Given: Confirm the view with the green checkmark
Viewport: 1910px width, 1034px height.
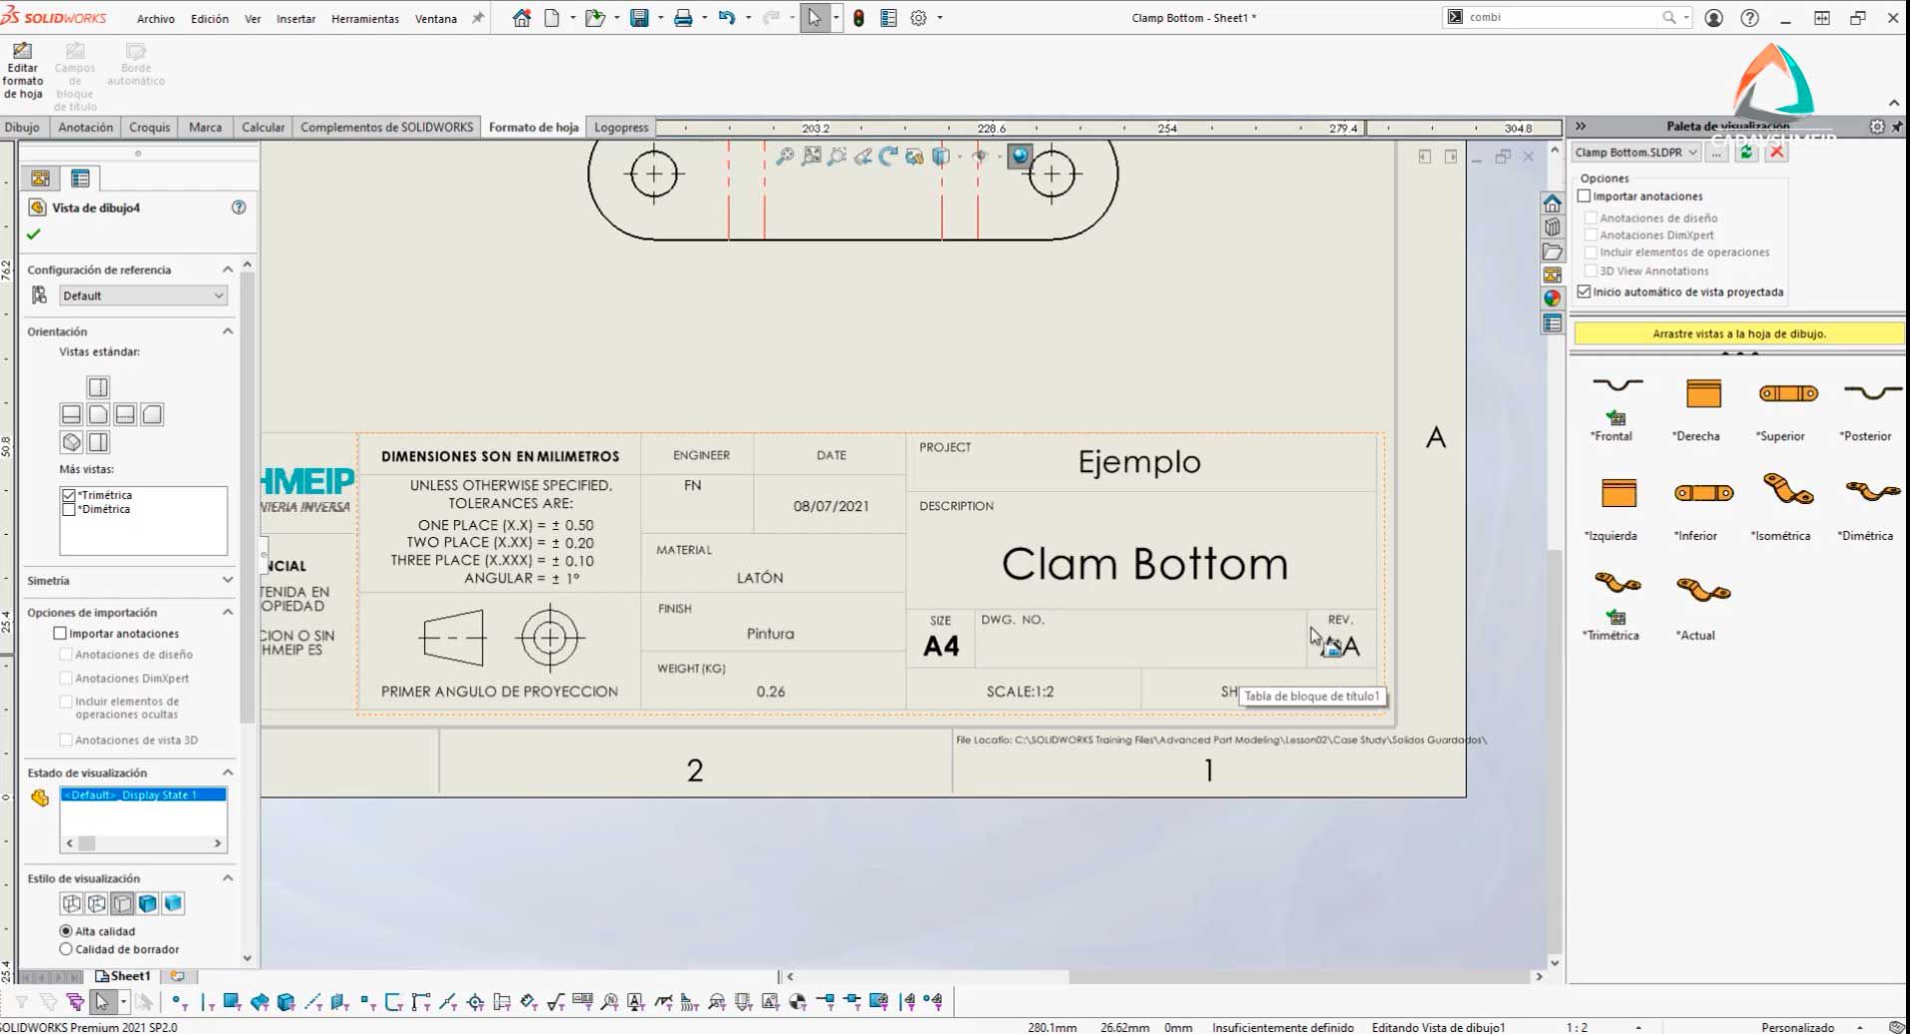Looking at the screenshot, I should point(33,235).
